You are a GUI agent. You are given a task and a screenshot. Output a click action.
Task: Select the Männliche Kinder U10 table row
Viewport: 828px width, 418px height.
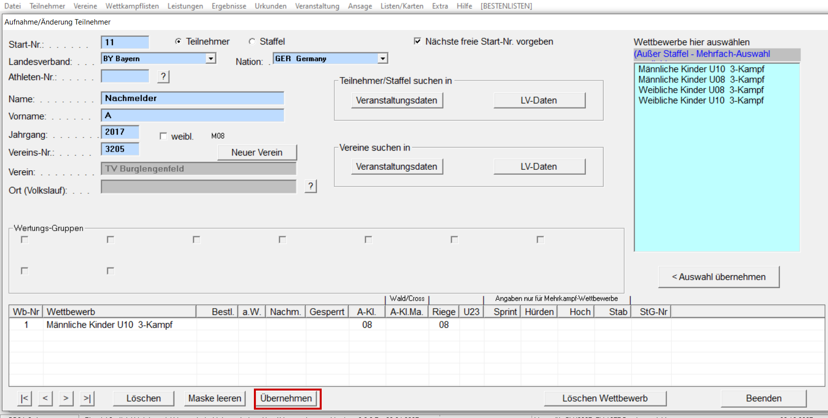(110, 325)
